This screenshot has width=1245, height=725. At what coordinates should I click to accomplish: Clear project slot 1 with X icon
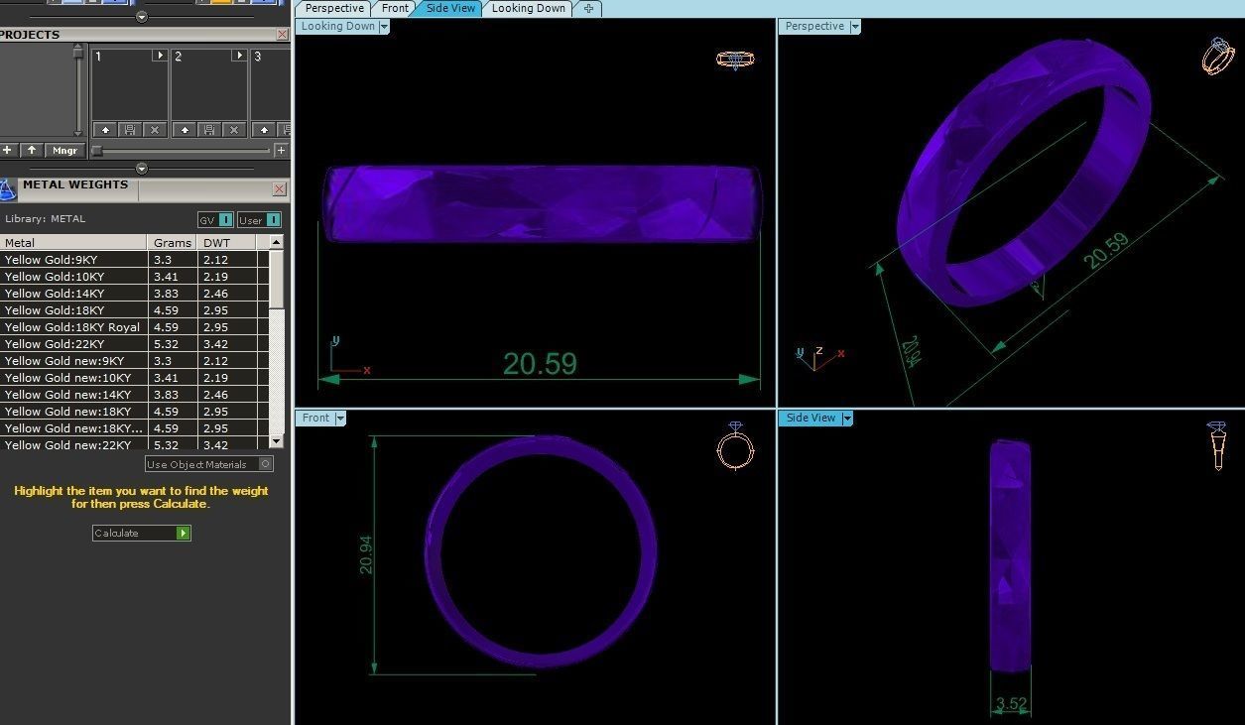coord(154,130)
